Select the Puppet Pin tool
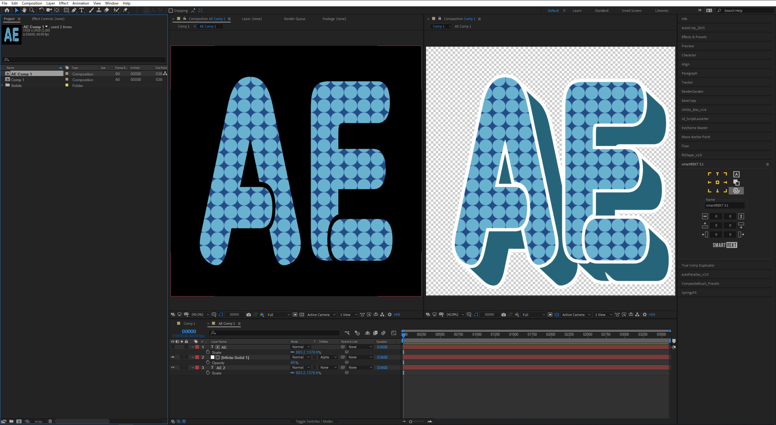The image size is (776, 425). pos(125,10)
